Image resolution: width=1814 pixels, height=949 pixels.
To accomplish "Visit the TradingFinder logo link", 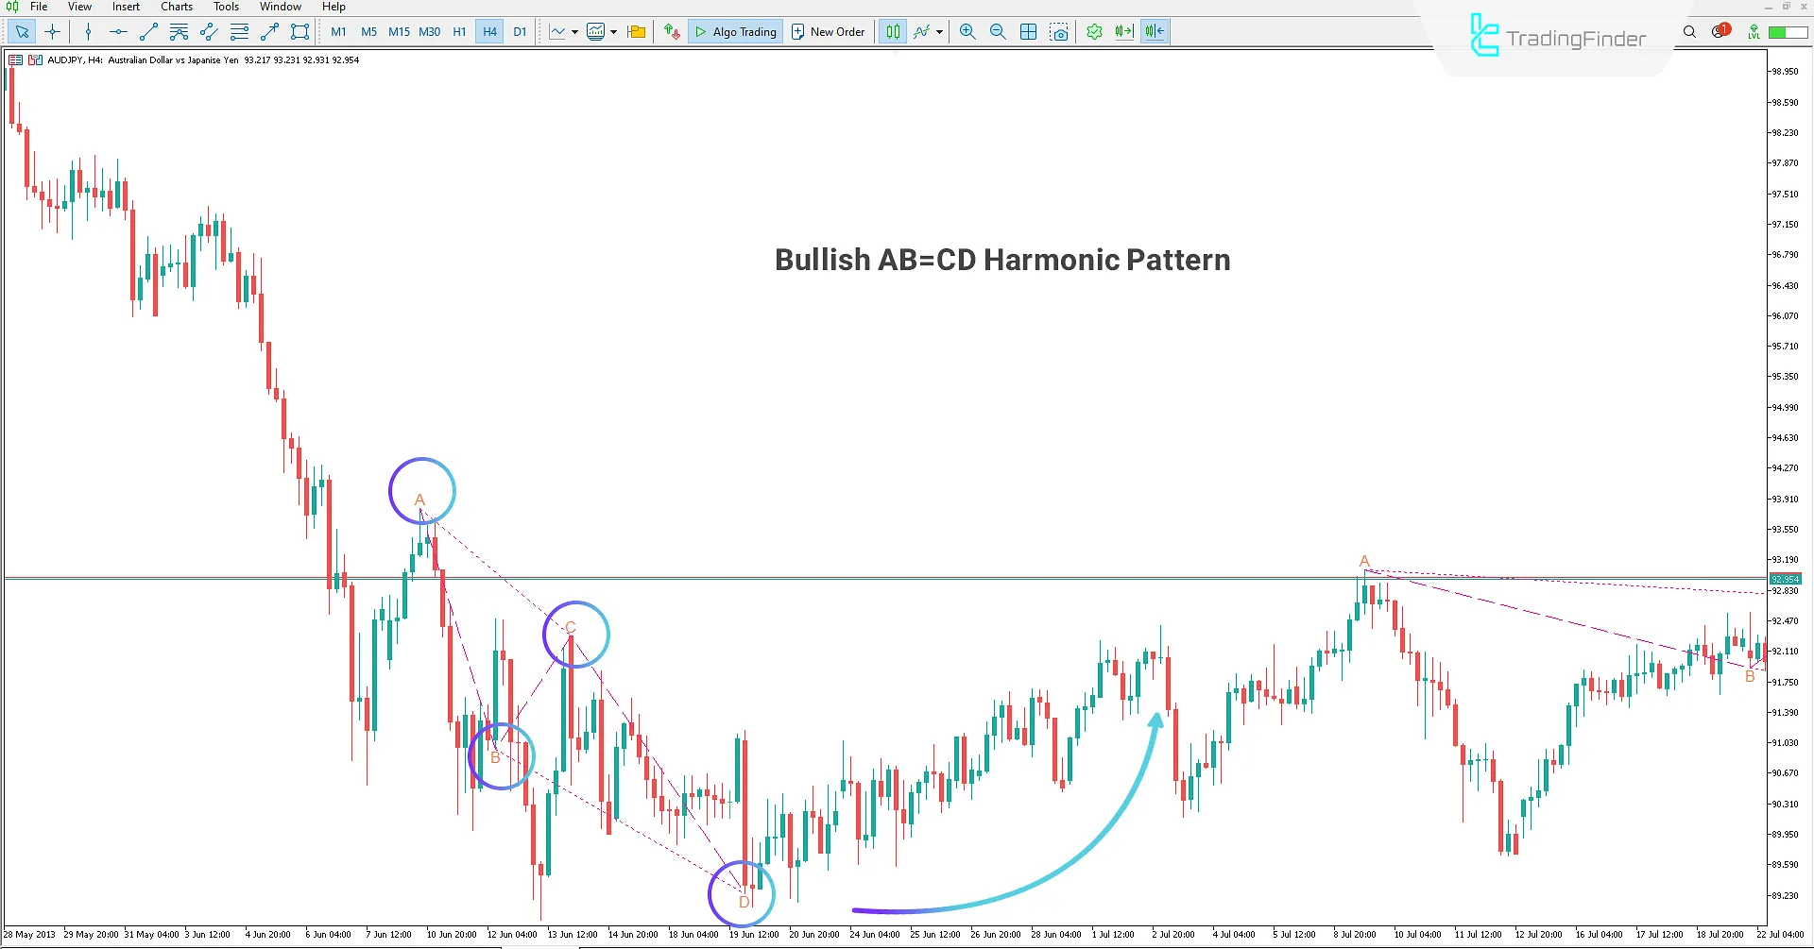I will (1554, 38).
